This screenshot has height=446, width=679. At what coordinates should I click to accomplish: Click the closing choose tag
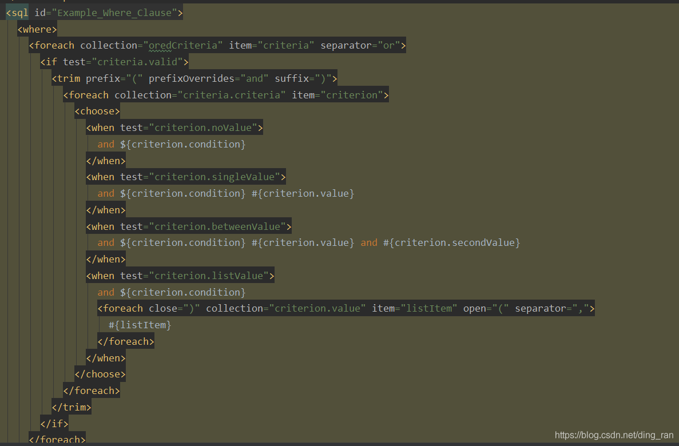tap(100, 374)
